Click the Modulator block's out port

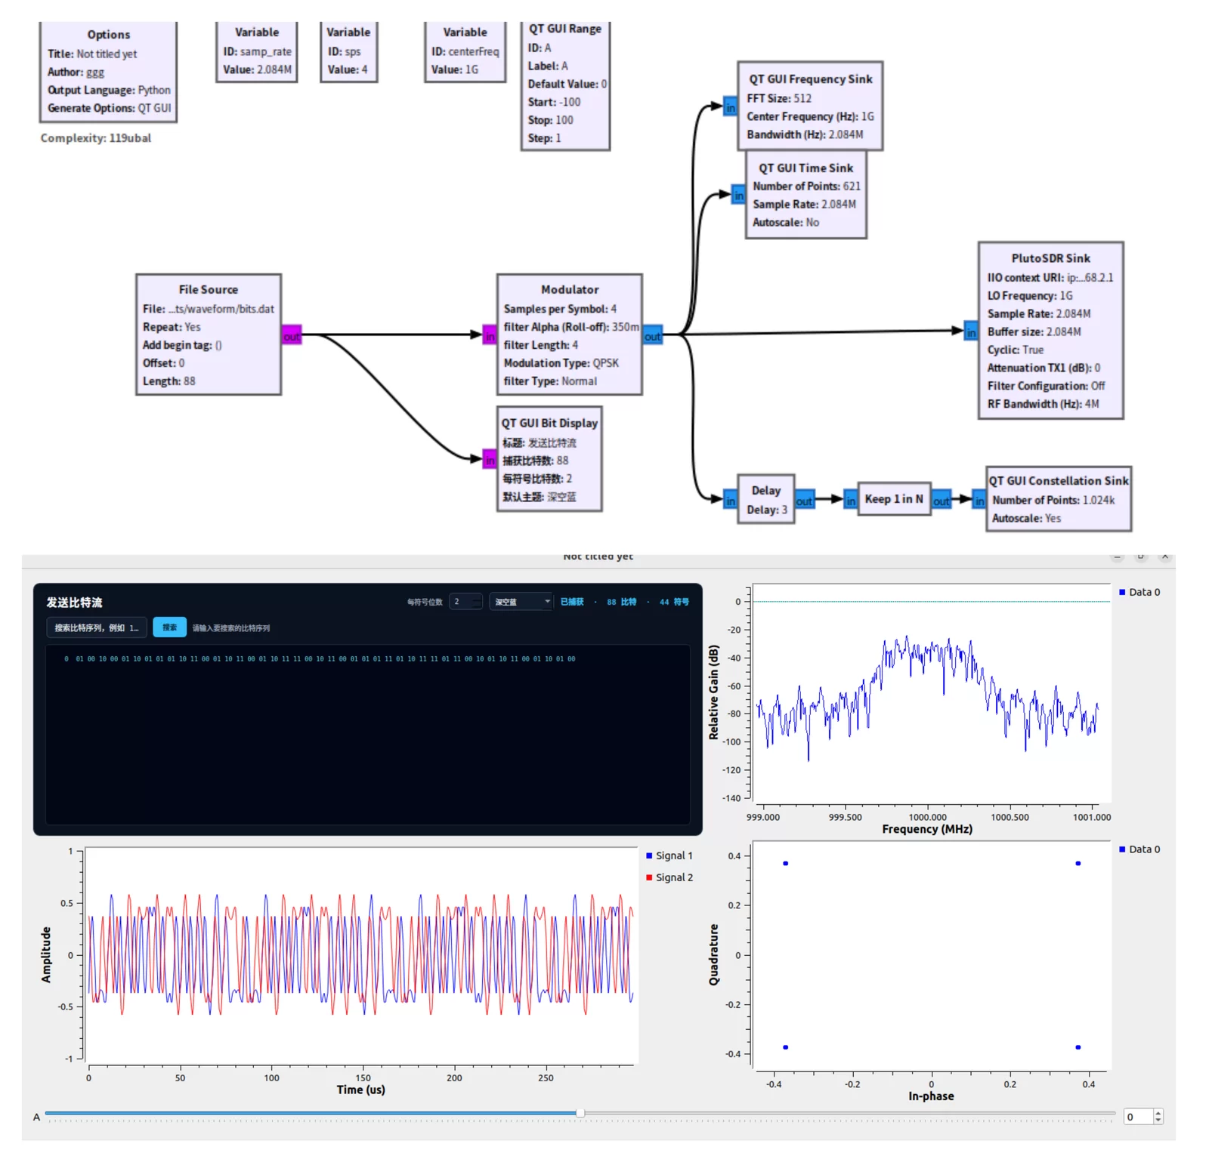[x=653, y=336]
